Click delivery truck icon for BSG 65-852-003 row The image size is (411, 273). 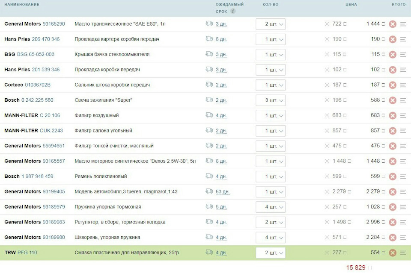pyautogui.click(x=209, y=54)
